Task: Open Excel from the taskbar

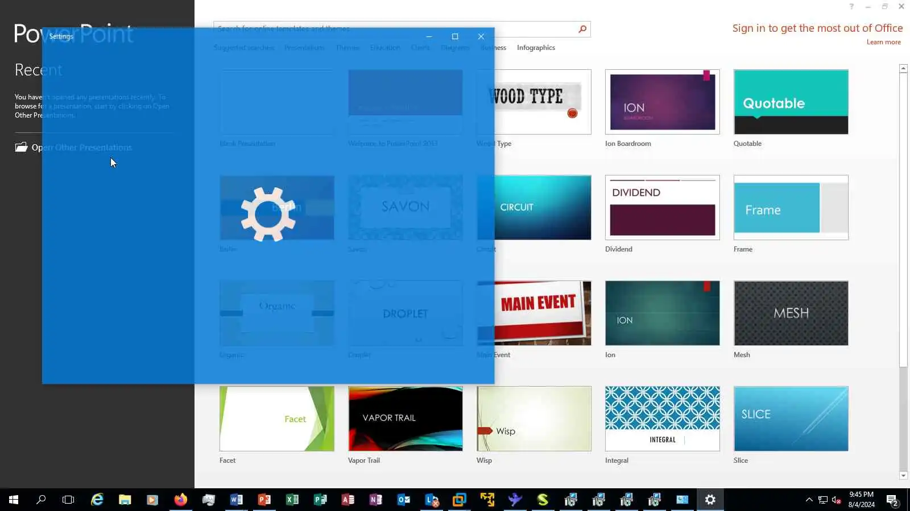Action: pyautogui.click(x=292, y=500)
